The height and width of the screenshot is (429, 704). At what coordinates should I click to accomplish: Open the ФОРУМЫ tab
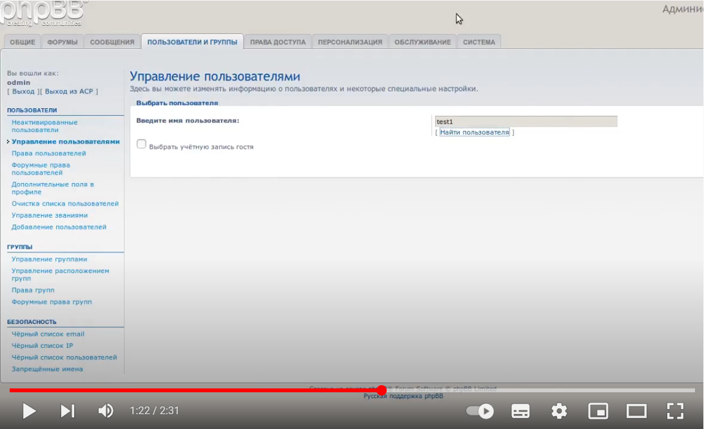[63, 42]
